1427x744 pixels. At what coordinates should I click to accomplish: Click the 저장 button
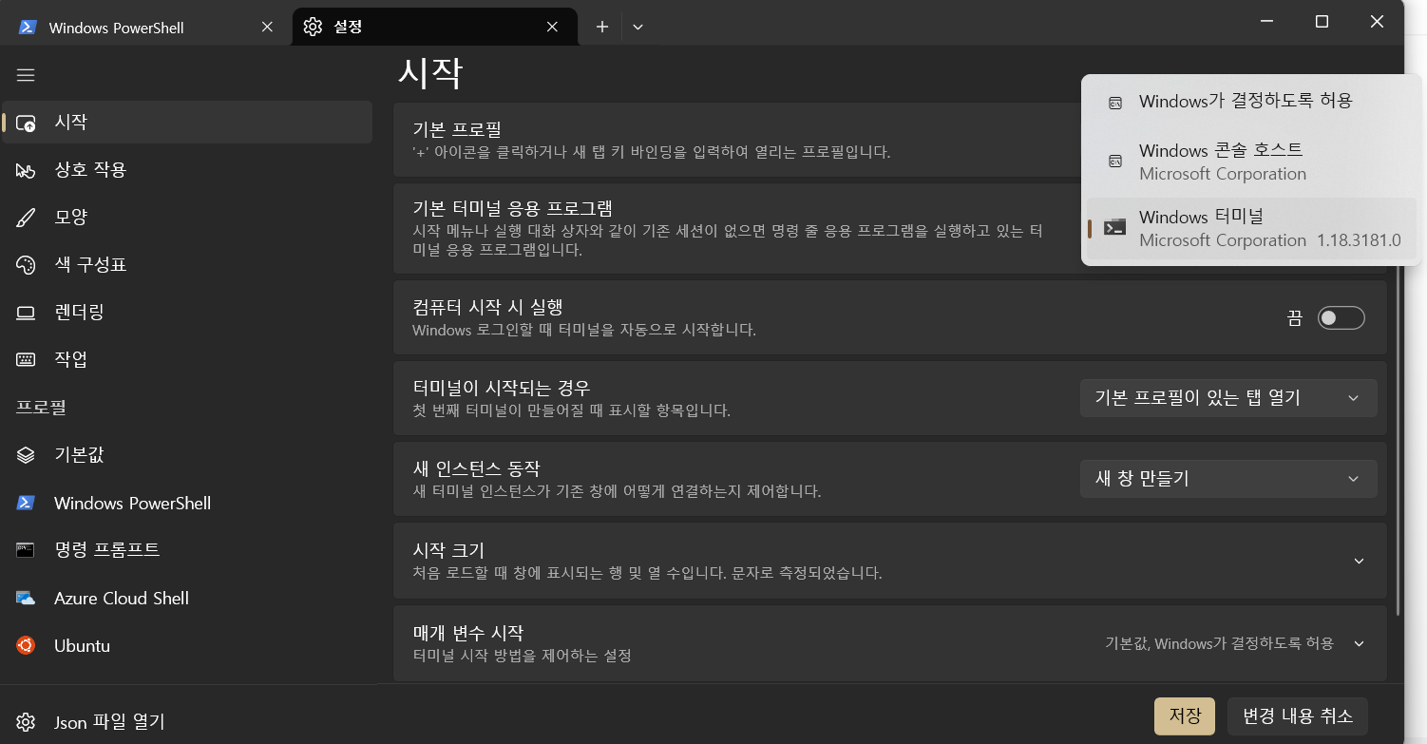pyautogui.click(x=1185, y=716)
